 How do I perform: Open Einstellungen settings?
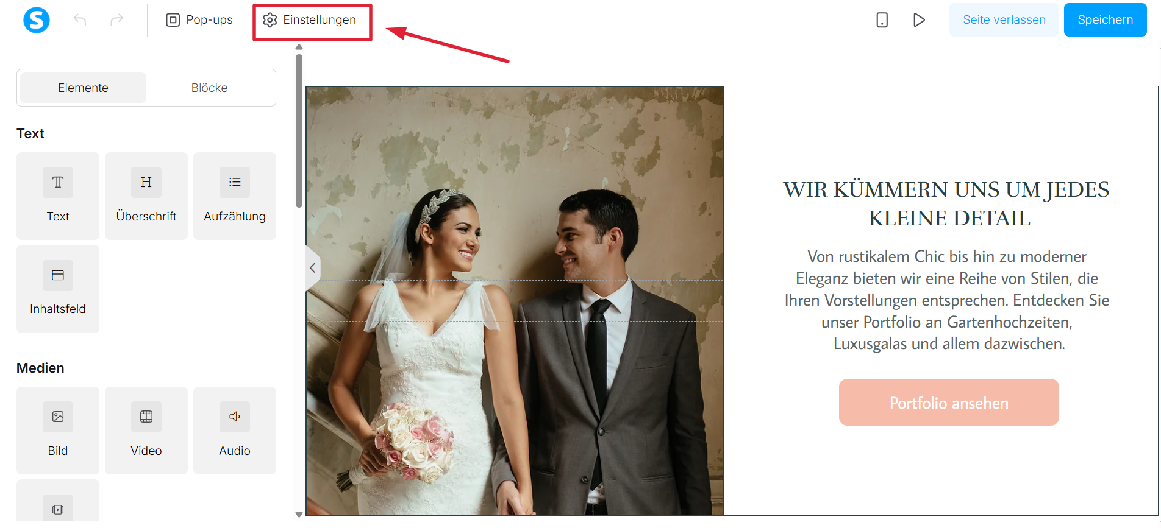tap(310, 20)
